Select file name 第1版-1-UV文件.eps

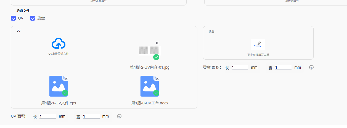(x=59, y=103)
